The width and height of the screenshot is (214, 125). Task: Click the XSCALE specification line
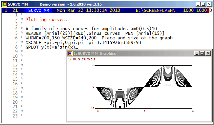83,42
